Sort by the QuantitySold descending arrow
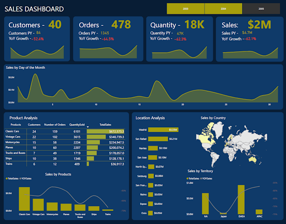 pyautogui.click(x=88, y=127)
